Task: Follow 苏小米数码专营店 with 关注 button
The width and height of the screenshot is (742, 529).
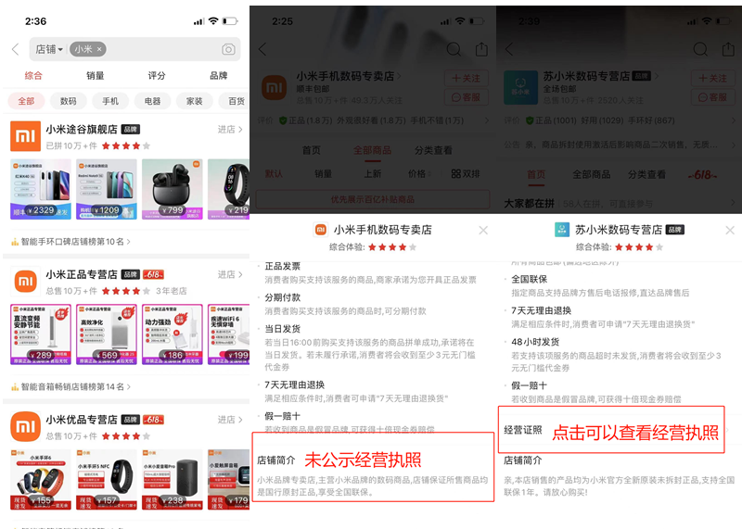Action: [713, 78]
